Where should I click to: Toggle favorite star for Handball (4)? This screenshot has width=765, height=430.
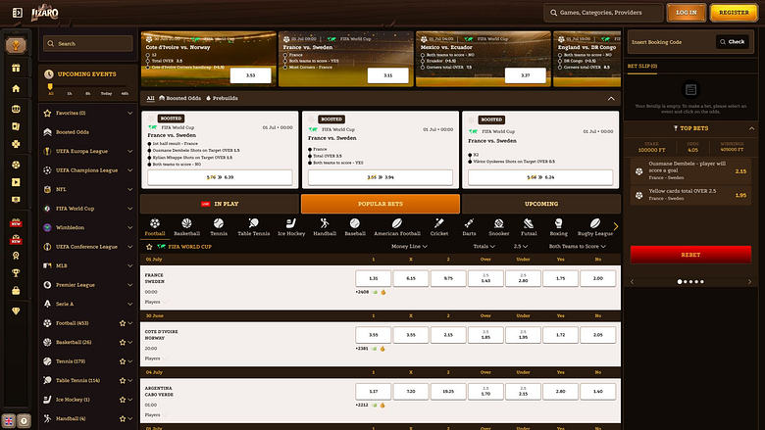click(x=123, y=419)
